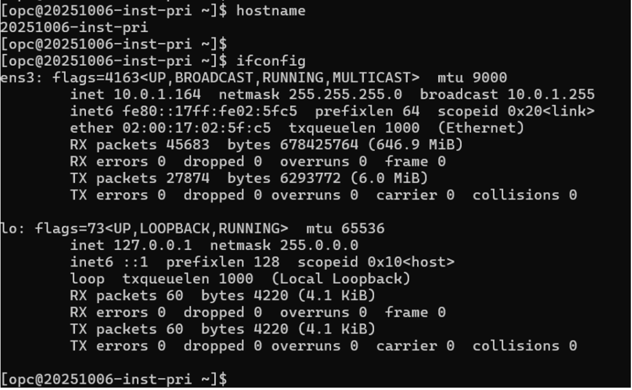632x390 pixels.
Task: Click the "(Local Loopback)" text
Action: coord(341,278)
